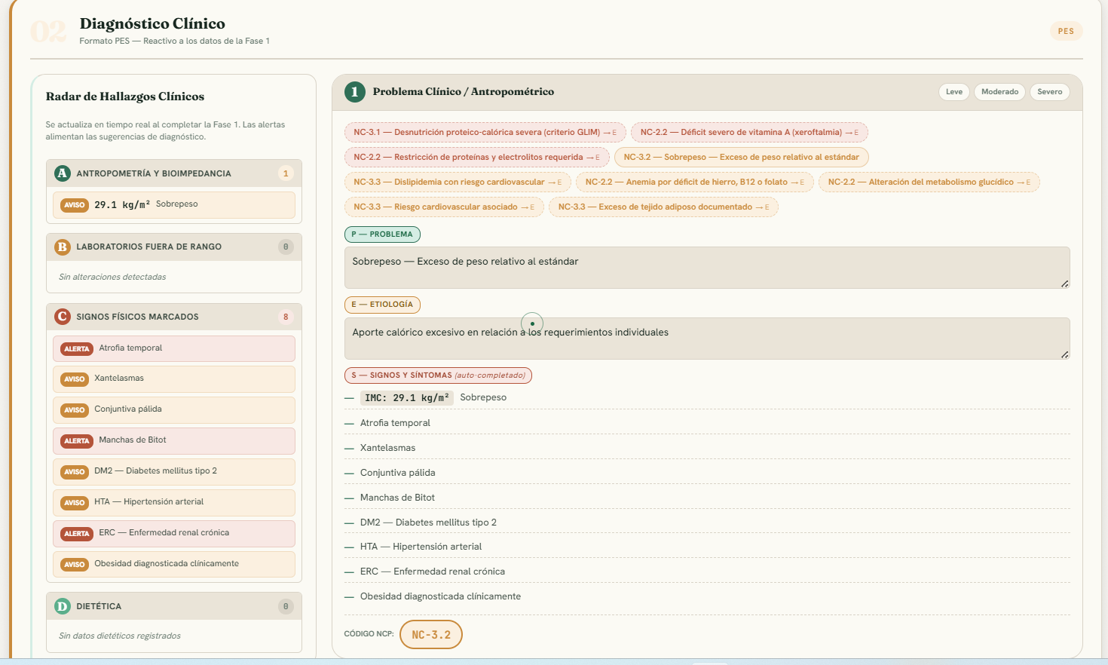The width and height of the screenshot is (1108, 665).
Task: Select the Leve severity option
Action: (954, 92)
